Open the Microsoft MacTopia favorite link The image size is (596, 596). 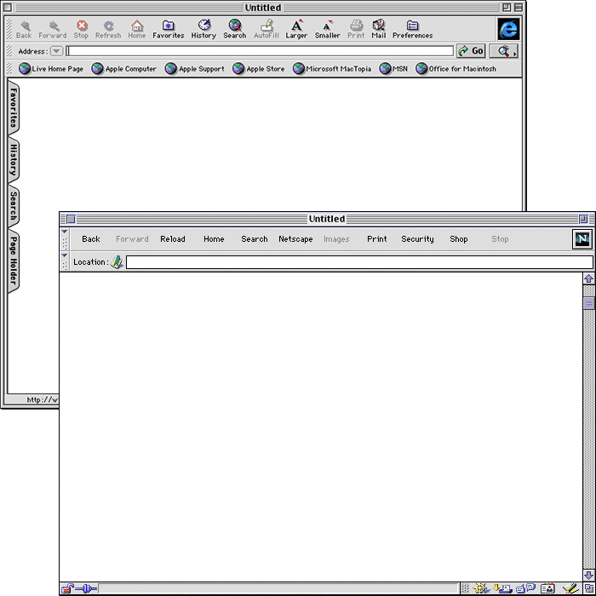[x=332, y=69]
